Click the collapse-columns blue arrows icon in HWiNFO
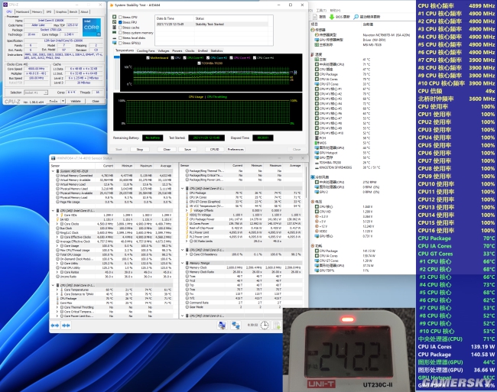The height and width of the screenshot is (392, 497). click(x=66, y=326)
